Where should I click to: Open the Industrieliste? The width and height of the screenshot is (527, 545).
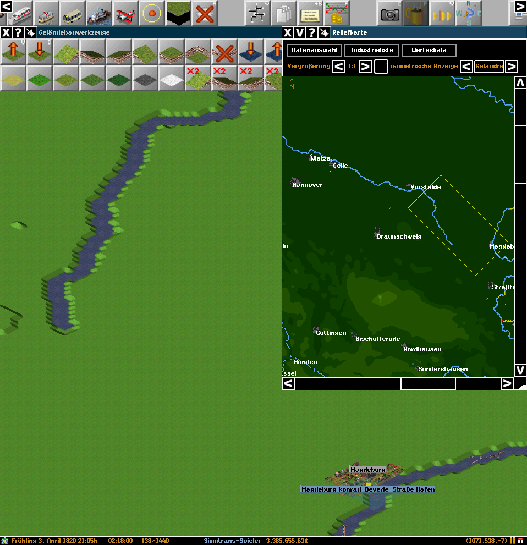(372, 51)
